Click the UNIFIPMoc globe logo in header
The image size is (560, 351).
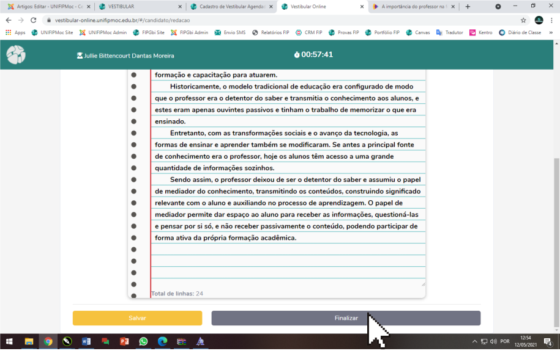pos(16,54)
